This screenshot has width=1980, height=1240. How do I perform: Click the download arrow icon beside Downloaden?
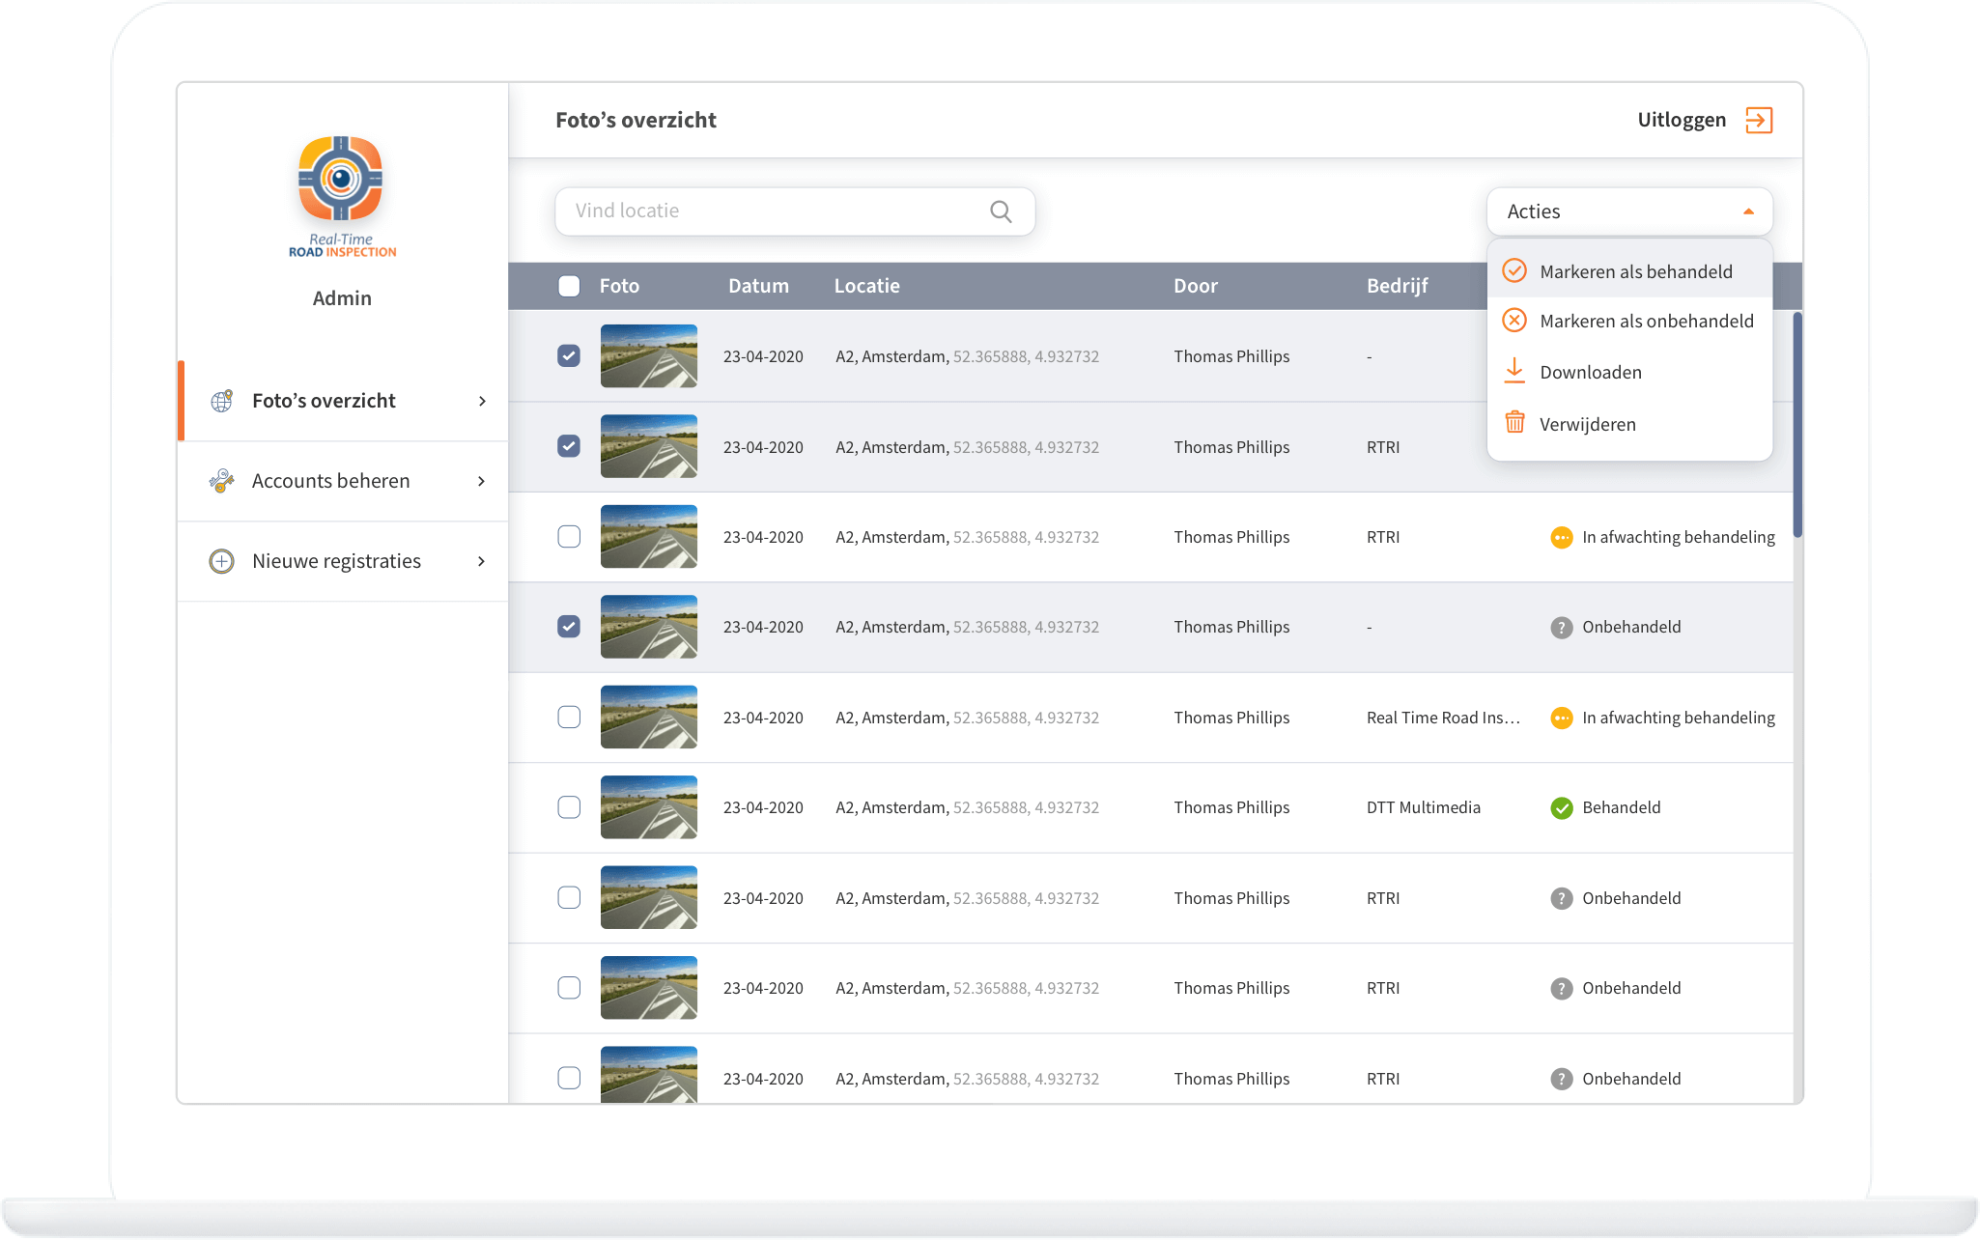[x=1514, y=371]
